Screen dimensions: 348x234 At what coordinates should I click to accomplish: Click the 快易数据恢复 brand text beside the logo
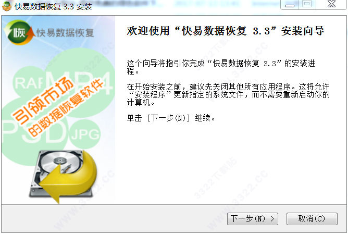tap(65, 33)
